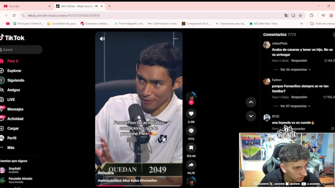The height and width of the screenshot is (188, 335).
Task: Open video comments bubble icon
Action: pyautogui.click(x=191, y=131)
